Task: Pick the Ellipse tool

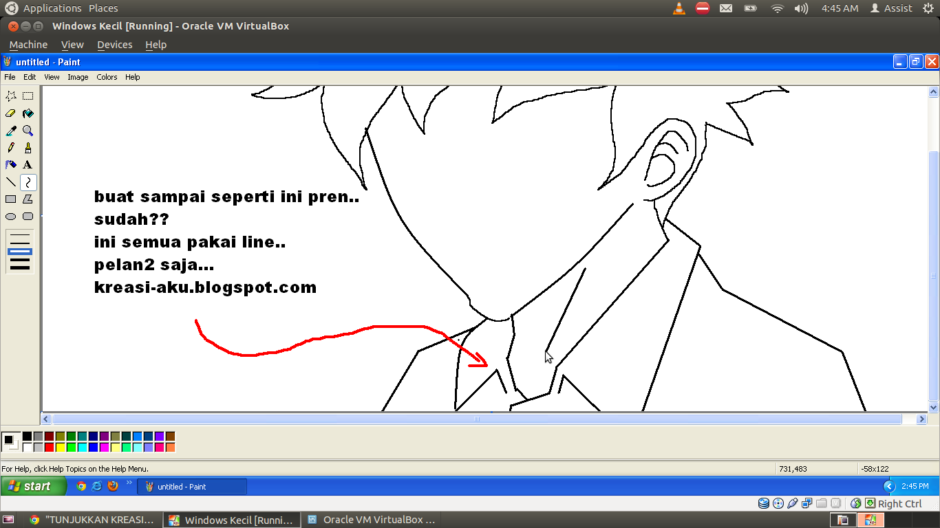Action: pyautogui.click(x=11, y=217)
